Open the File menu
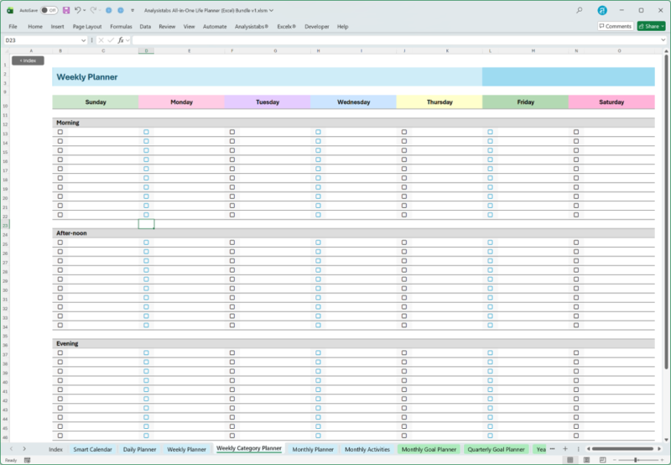Screen dimensions: 671x465 point(13,27)
